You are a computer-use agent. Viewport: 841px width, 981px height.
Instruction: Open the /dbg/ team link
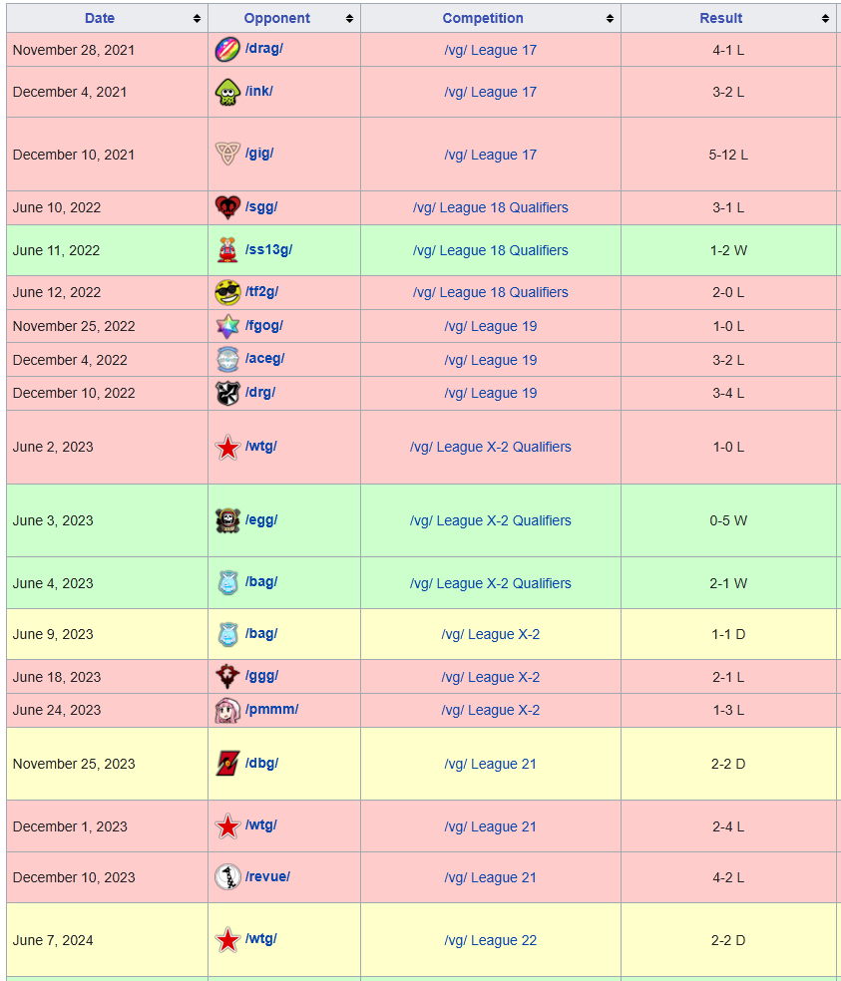(261, 764)
